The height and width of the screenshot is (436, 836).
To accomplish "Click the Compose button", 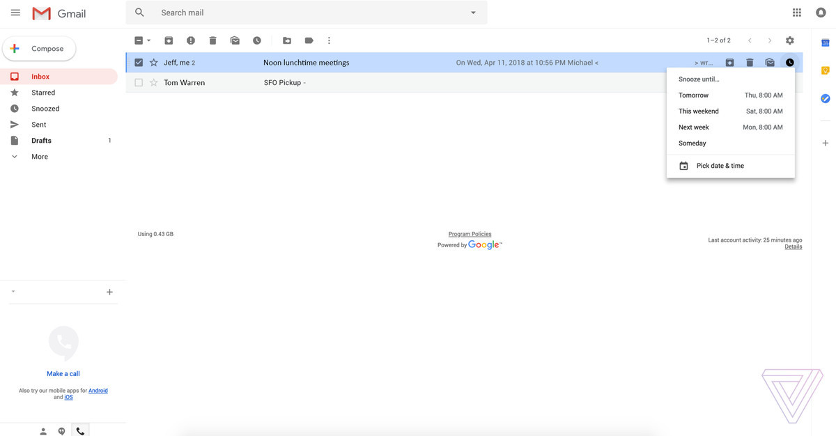I will pos(39,48).
